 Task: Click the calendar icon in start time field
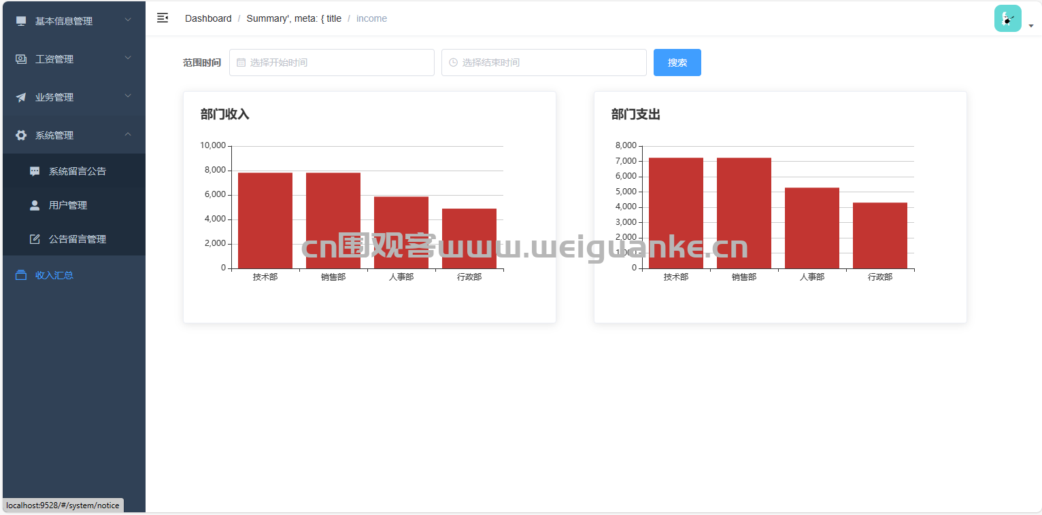click(x=241, y=63)
